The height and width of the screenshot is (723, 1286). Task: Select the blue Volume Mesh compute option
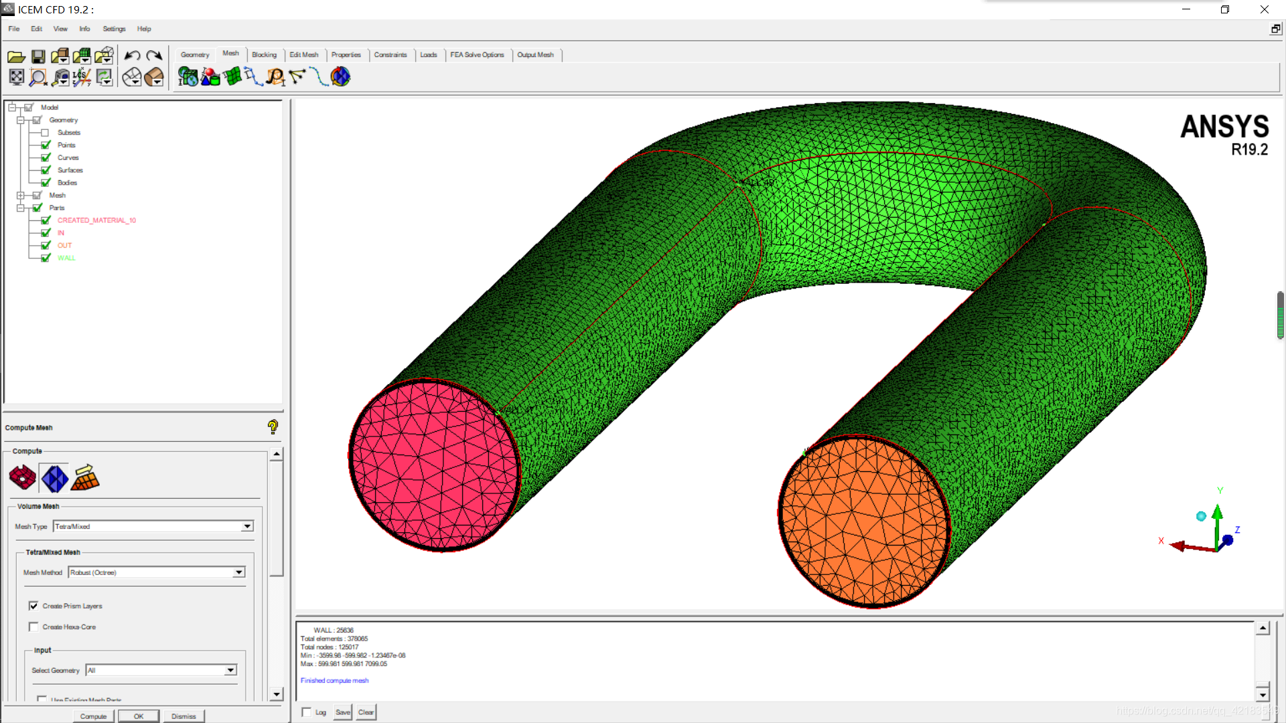54,478
